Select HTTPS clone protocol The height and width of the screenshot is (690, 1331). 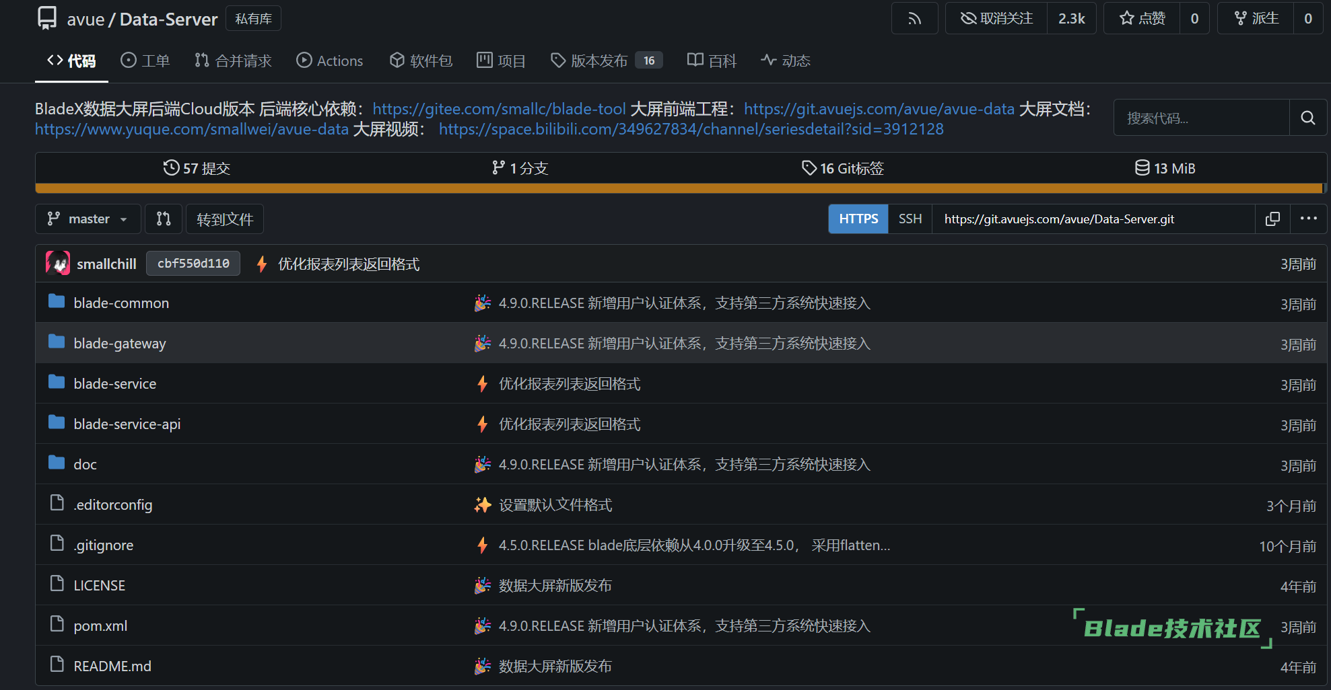pos(858,219)
